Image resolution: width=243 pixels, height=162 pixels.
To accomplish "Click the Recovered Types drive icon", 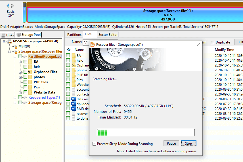I will (24, 97).
